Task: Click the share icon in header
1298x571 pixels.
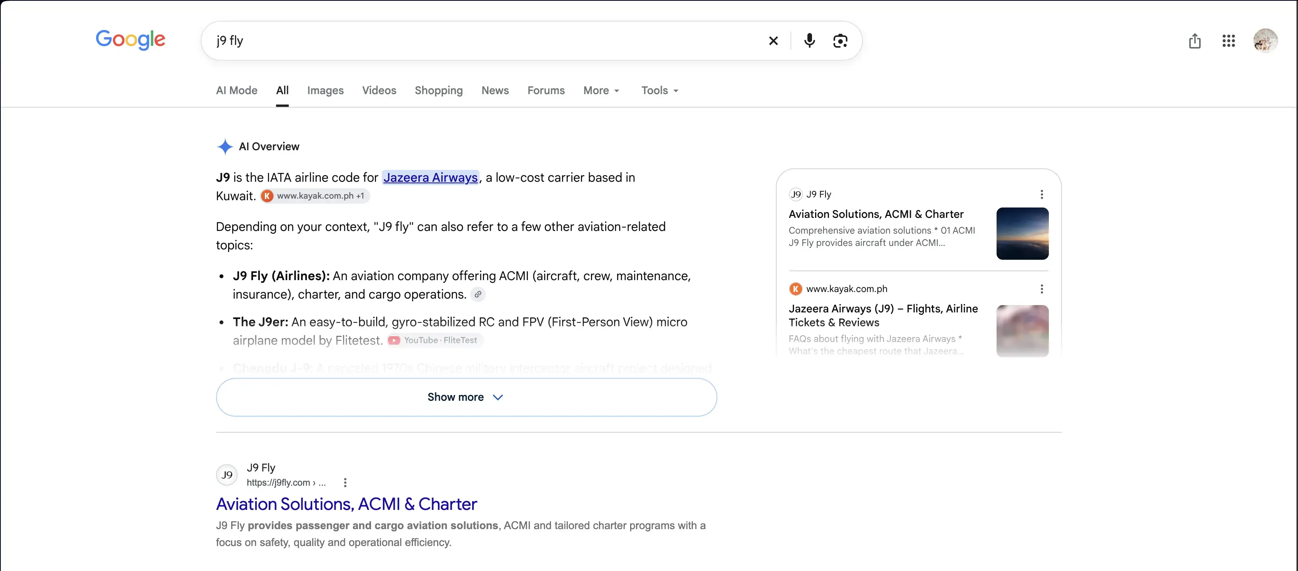Action: [1195, 41]
